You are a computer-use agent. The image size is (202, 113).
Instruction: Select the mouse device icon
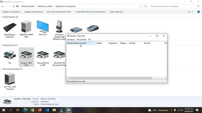pyautogui.click(x=92, y=28)
